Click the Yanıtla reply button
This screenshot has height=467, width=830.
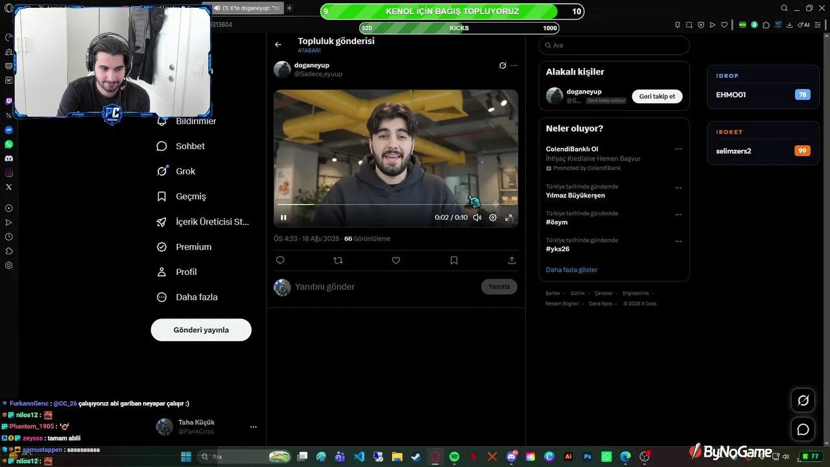click(x=499, y=287)
